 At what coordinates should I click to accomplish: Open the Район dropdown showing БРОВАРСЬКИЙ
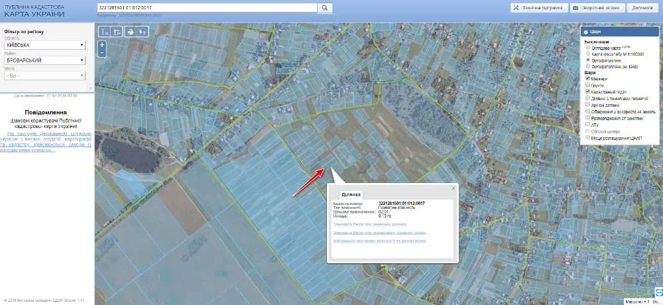(45, 60)
